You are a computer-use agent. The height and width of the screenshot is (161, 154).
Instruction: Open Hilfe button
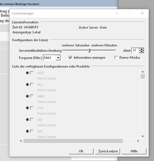pyautogui.click(x=134, y=151)
